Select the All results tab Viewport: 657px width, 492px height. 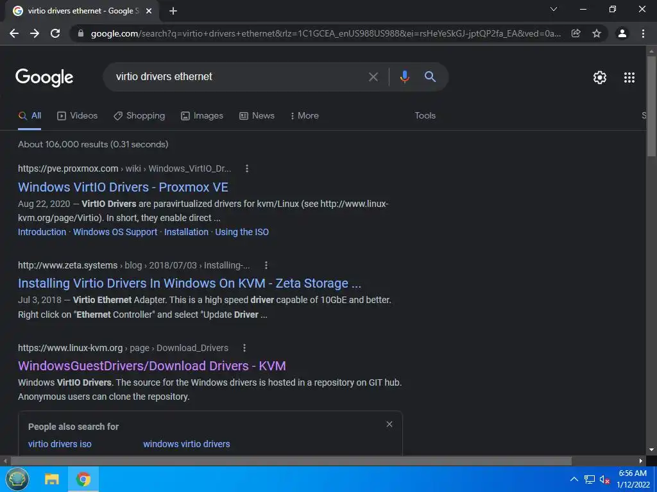click(30, 116)
